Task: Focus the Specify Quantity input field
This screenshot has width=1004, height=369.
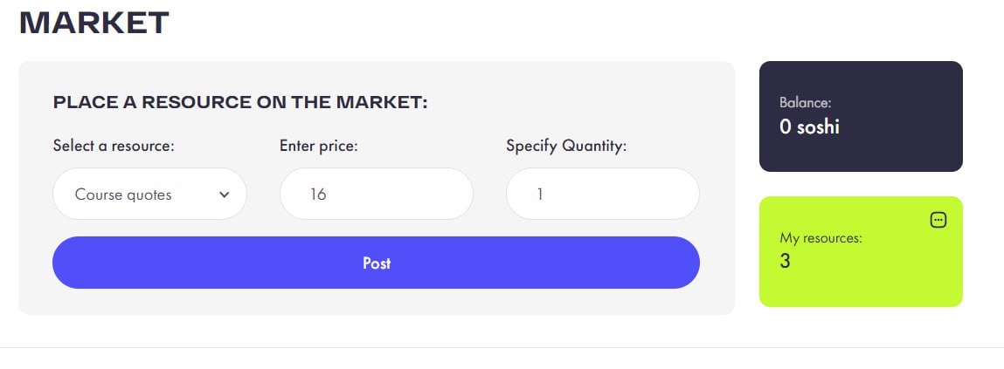Action: [602, 194]
